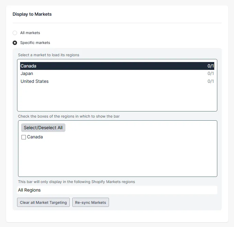
Task: Check the Canada region checkbox
Action: [24, 137]
